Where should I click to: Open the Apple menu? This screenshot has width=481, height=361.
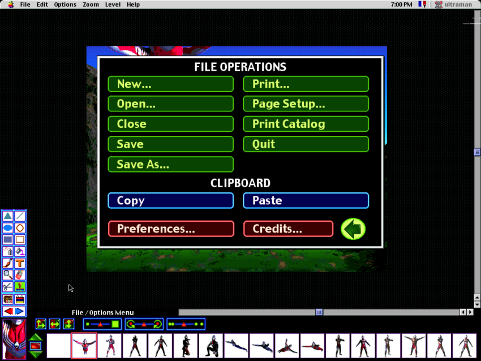11,5
